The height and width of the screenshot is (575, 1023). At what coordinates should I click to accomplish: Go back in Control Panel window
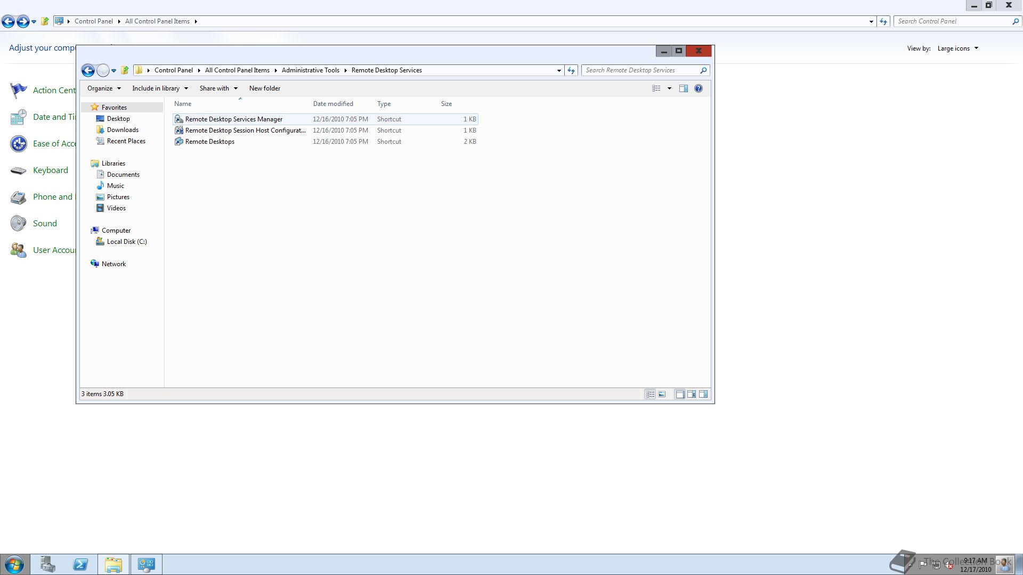[8, 21]
